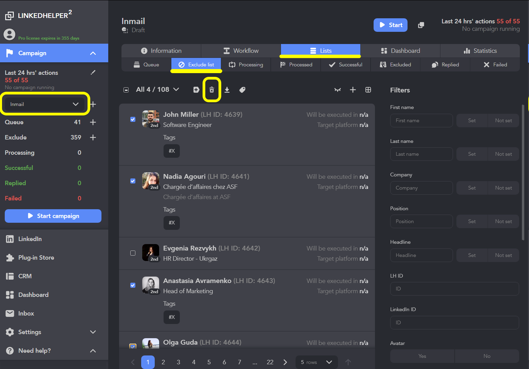
Task: Click Set toggle for Position filter
Action: pos(472,221)
